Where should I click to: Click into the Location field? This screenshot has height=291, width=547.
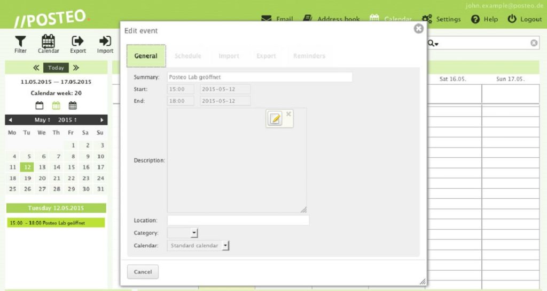click(238, 220)
